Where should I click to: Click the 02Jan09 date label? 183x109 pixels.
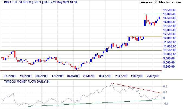pyautogui.click(x=10, y=76)
